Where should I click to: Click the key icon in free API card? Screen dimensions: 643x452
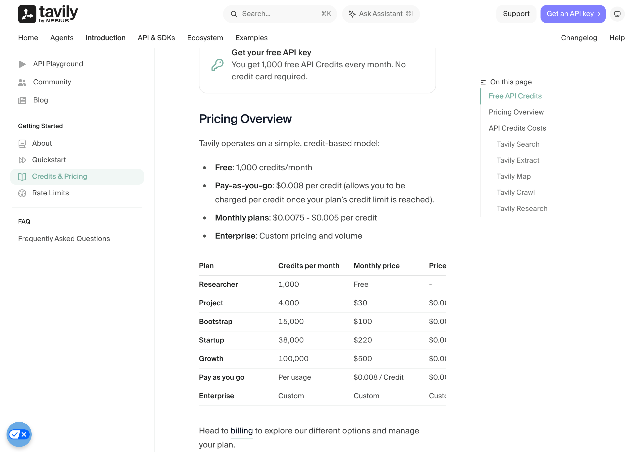pyautogui.click(x=217, y=65)
